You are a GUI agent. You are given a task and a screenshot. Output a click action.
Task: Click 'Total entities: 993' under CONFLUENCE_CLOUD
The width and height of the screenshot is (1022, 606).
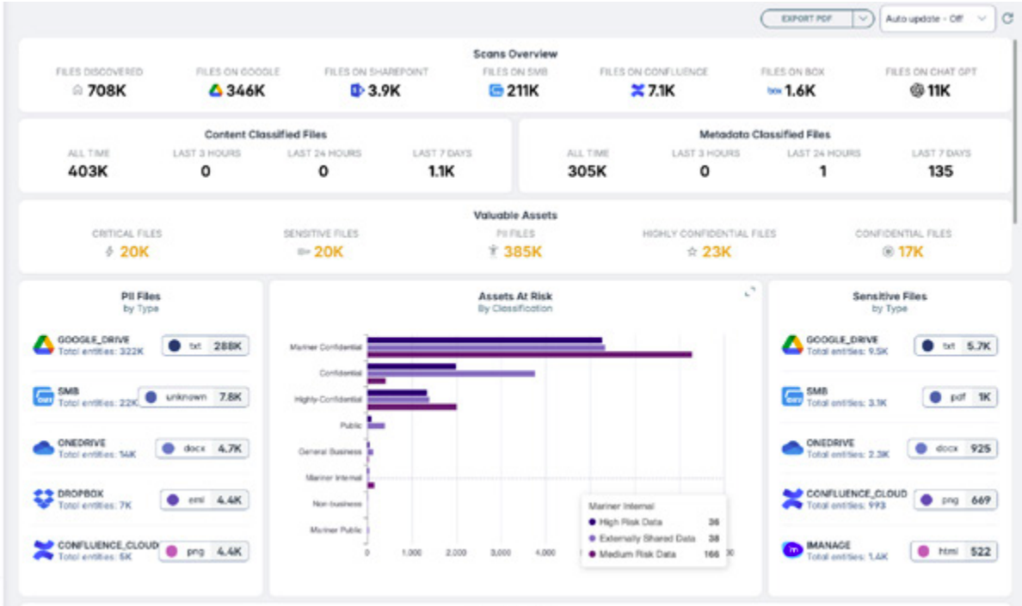[x=846, y=505]
